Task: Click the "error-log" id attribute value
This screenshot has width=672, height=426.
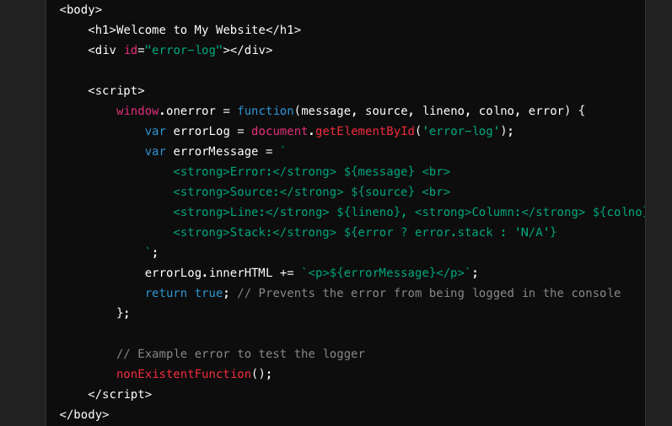Action: click(x=183, y=50)
